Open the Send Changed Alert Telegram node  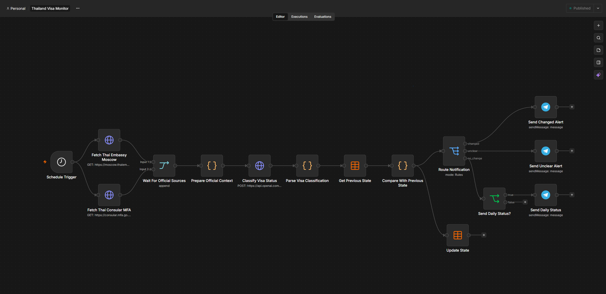click(x=546, y=107)
